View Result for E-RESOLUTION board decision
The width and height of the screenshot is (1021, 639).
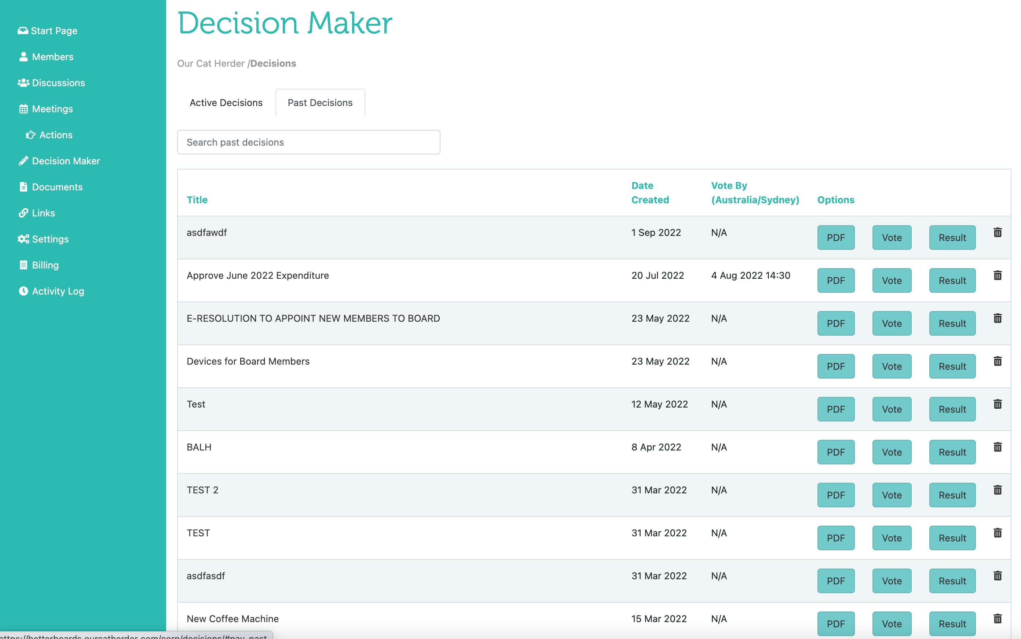(x=952, y=323)
